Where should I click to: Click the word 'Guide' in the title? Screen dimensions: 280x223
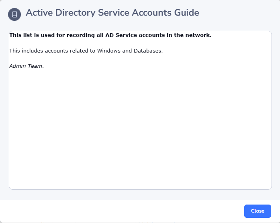(x=186, y=13)
